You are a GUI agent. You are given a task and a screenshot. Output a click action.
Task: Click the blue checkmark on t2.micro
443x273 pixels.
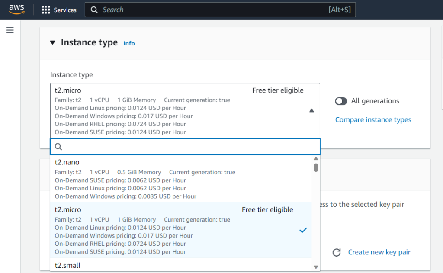pos(303,230)
